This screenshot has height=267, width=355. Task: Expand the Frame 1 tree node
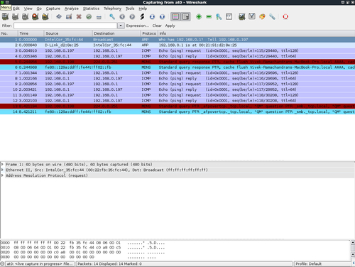[x=2, y=164]
